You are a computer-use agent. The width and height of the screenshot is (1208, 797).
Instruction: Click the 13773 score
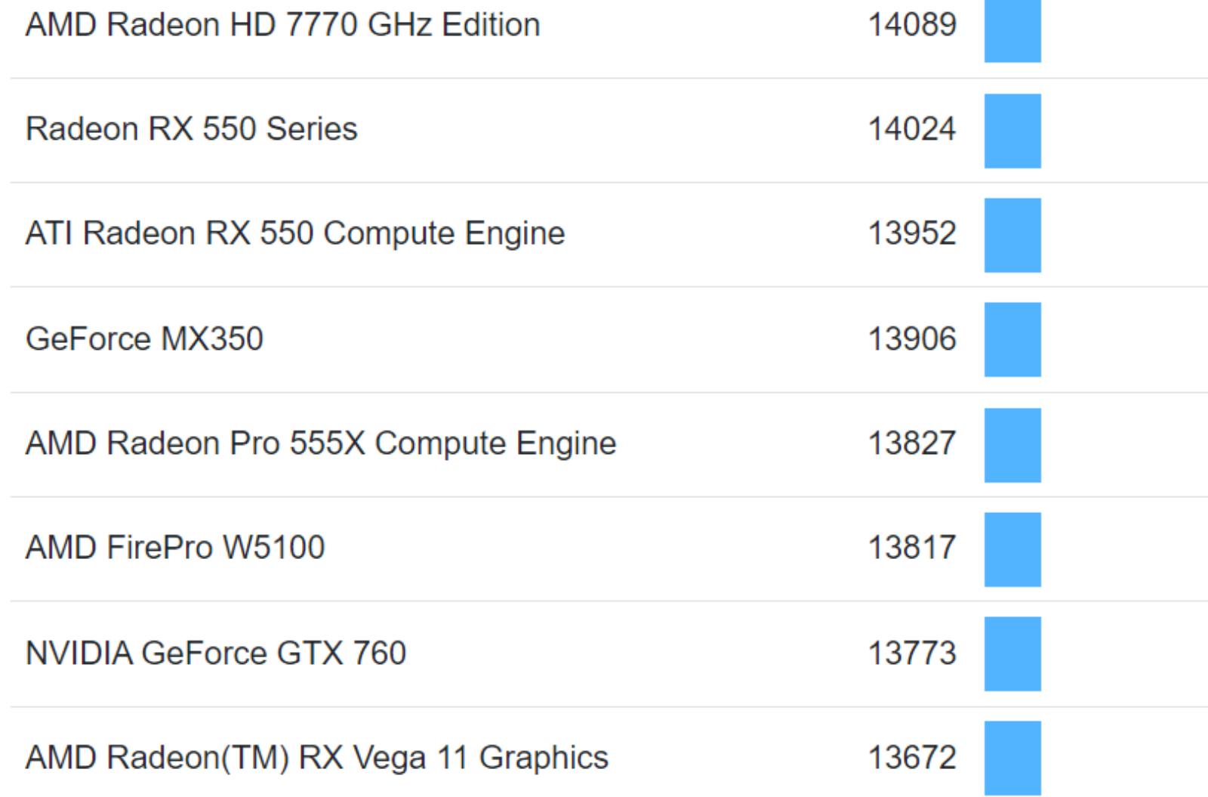(911, 653)
